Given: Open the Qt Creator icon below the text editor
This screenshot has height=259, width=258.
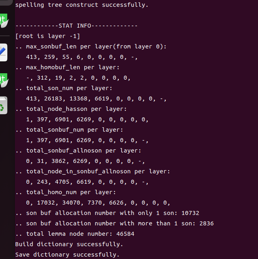Looking at the screenshot, I should (4, 80).
